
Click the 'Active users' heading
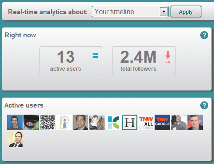pyautogui.click(x=24, y=105)
